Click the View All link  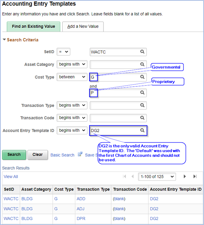(11, 176)
